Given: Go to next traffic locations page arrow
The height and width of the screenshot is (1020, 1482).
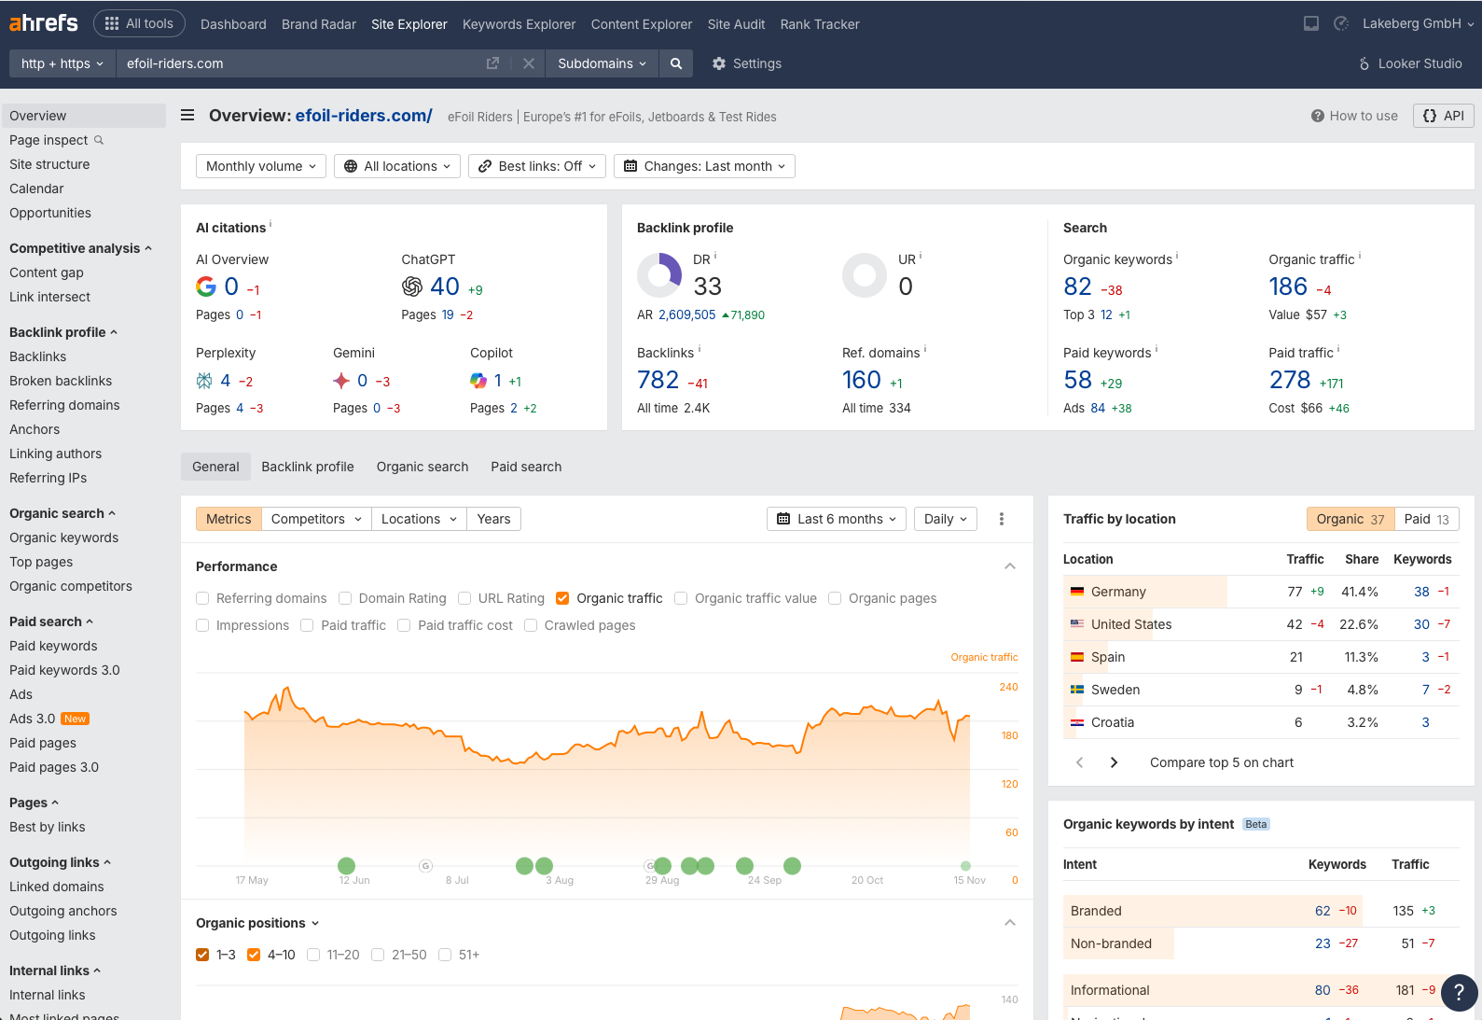Looking at the screenshot, I should [1114, 762].
